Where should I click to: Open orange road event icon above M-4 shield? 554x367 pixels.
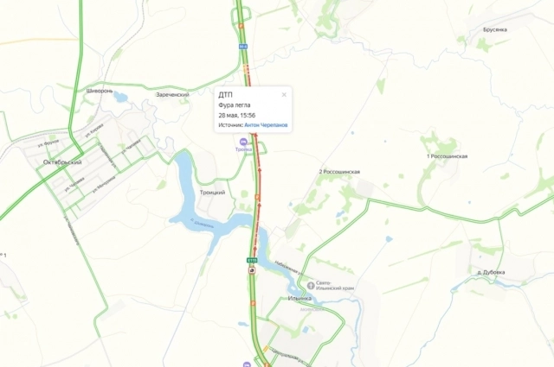pyautogui.click(x=241, y=25)
